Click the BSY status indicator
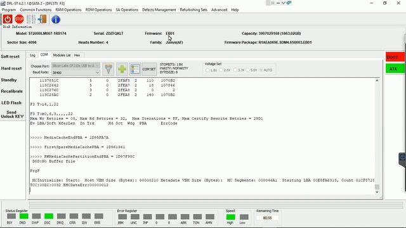The width and height of the screenshot is (406, 228). 11,216
